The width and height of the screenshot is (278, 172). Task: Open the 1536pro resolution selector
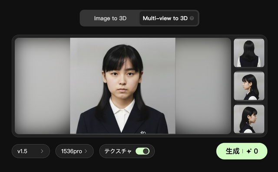[74, 151]
